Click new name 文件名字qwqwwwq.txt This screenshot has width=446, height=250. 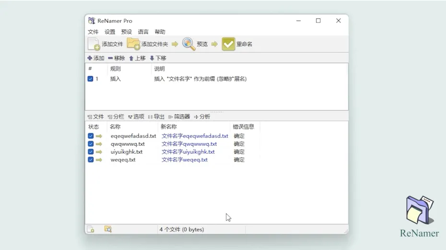tap(189, 144)
